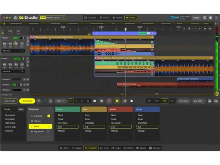Click the Add tracks button

(10, 101)
